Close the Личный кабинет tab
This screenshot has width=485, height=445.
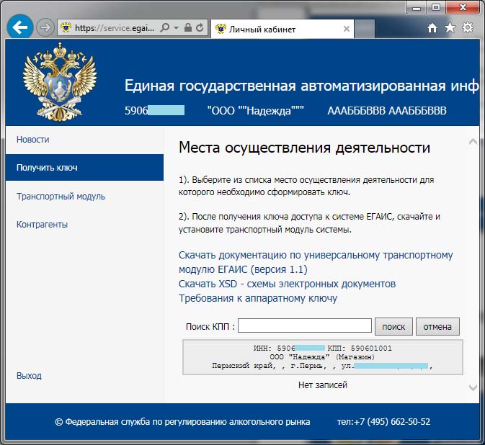click(x=347, y=29)
